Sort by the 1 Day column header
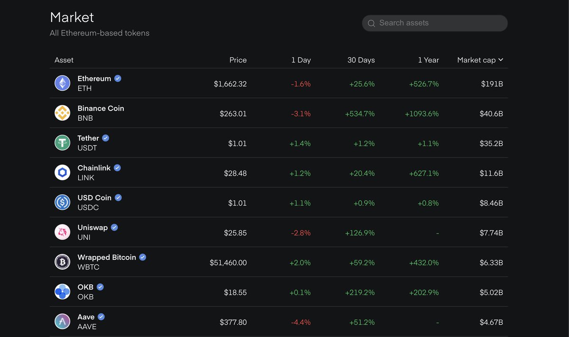 coord(301,60)
